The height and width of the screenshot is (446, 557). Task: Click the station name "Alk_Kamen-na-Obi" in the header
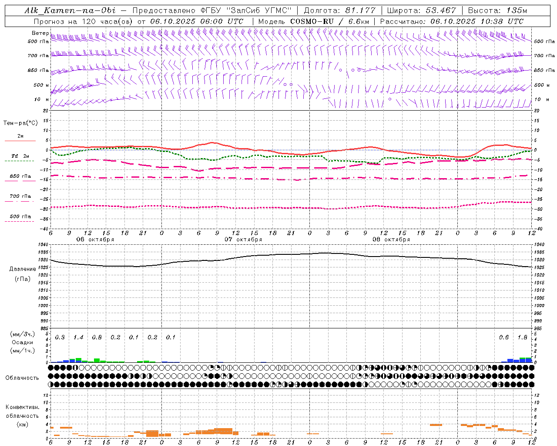pyautogui.click(x=70, y=10)
